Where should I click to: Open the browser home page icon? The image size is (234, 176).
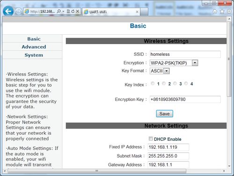[x=215, y=11]
